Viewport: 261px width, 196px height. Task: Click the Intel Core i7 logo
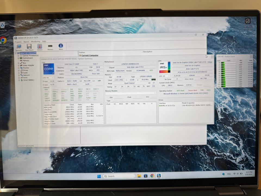point(49,69)
